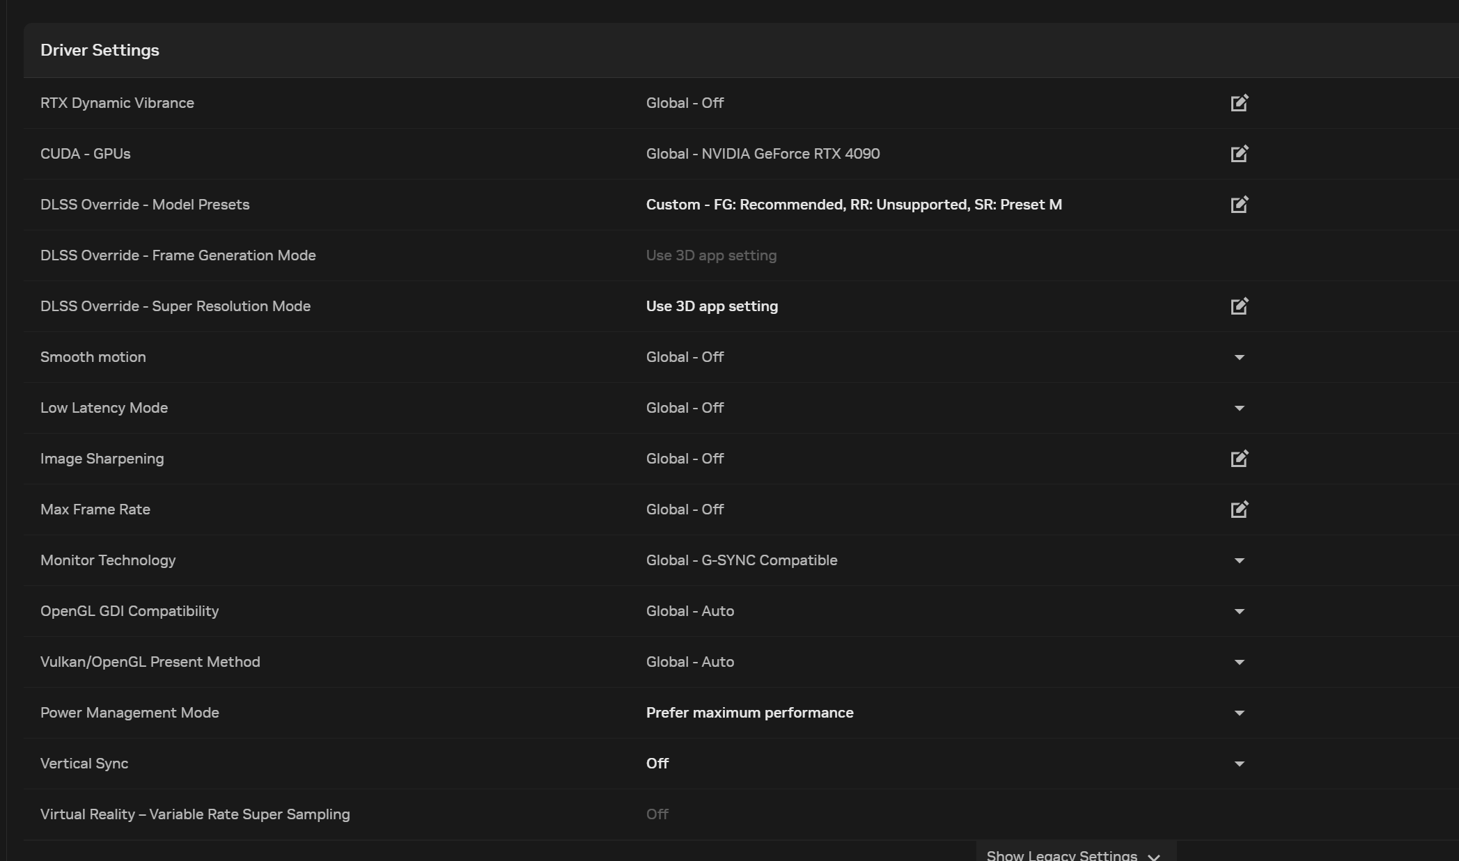
Task: Expand the Vertical Sync dropdown
Action: 1239,764
